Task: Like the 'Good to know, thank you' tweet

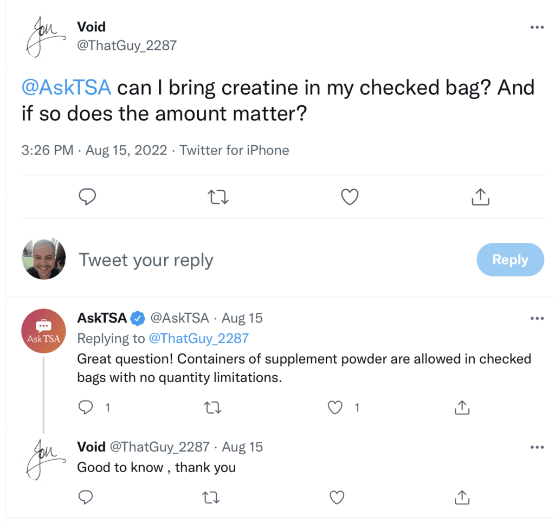Action: (x=337, y=497)
